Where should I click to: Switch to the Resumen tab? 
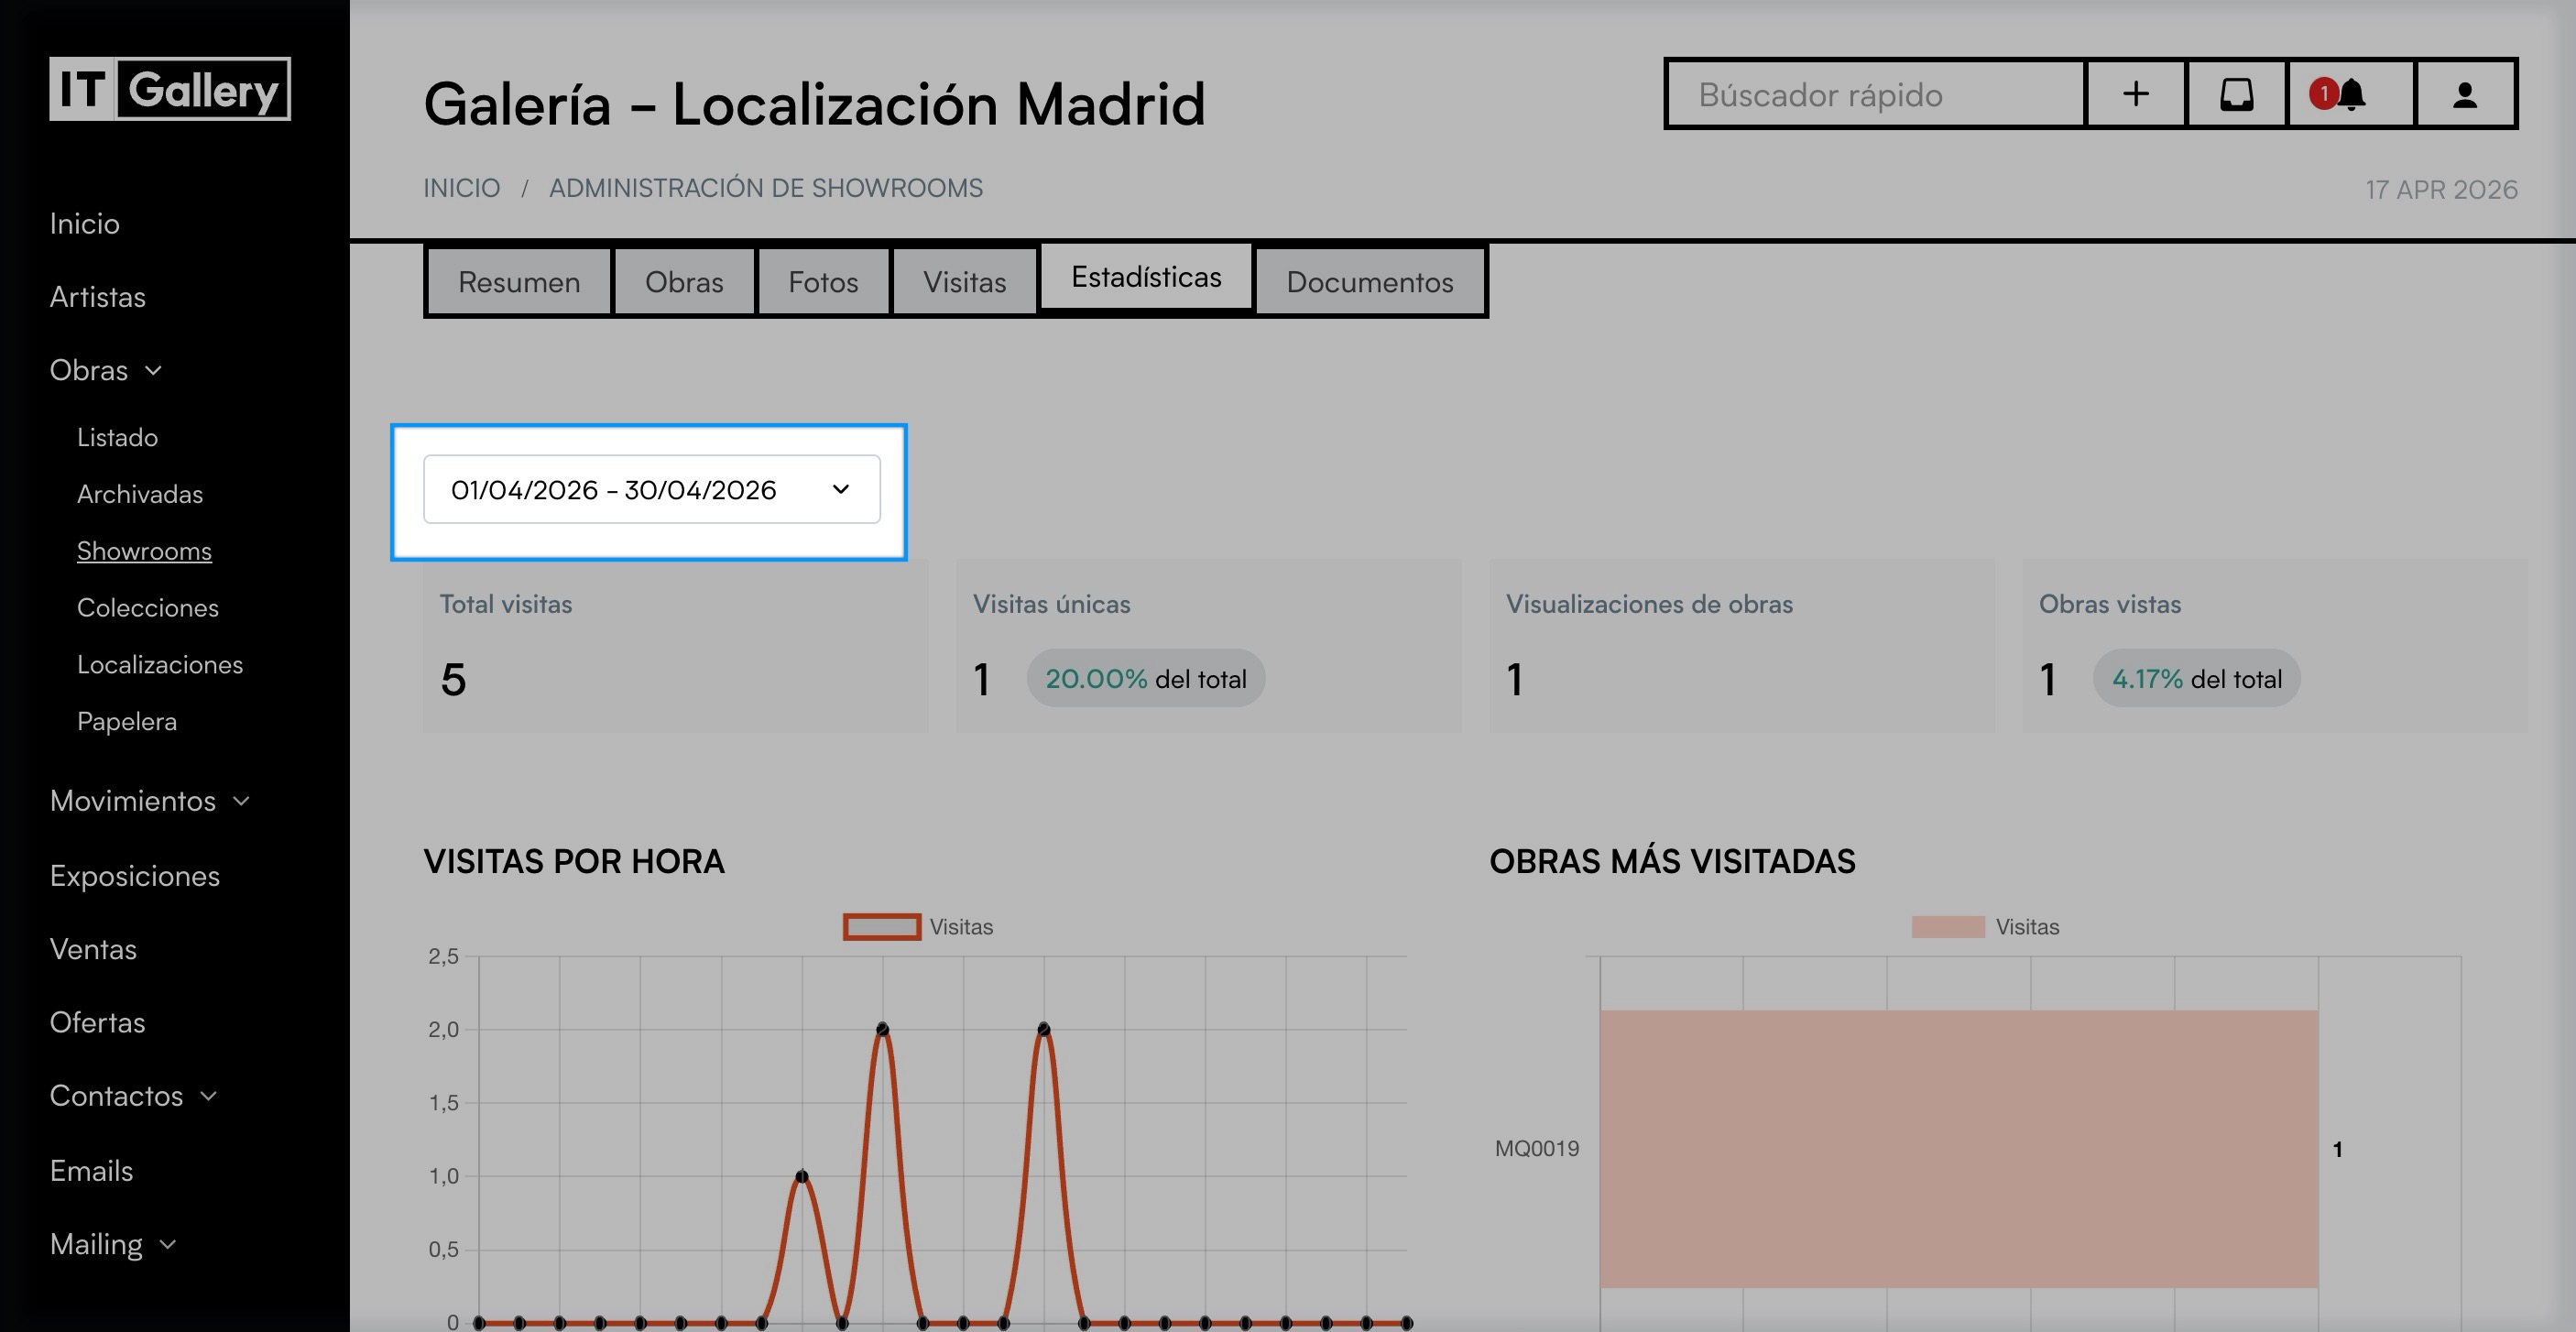click(x=519, y=282)
